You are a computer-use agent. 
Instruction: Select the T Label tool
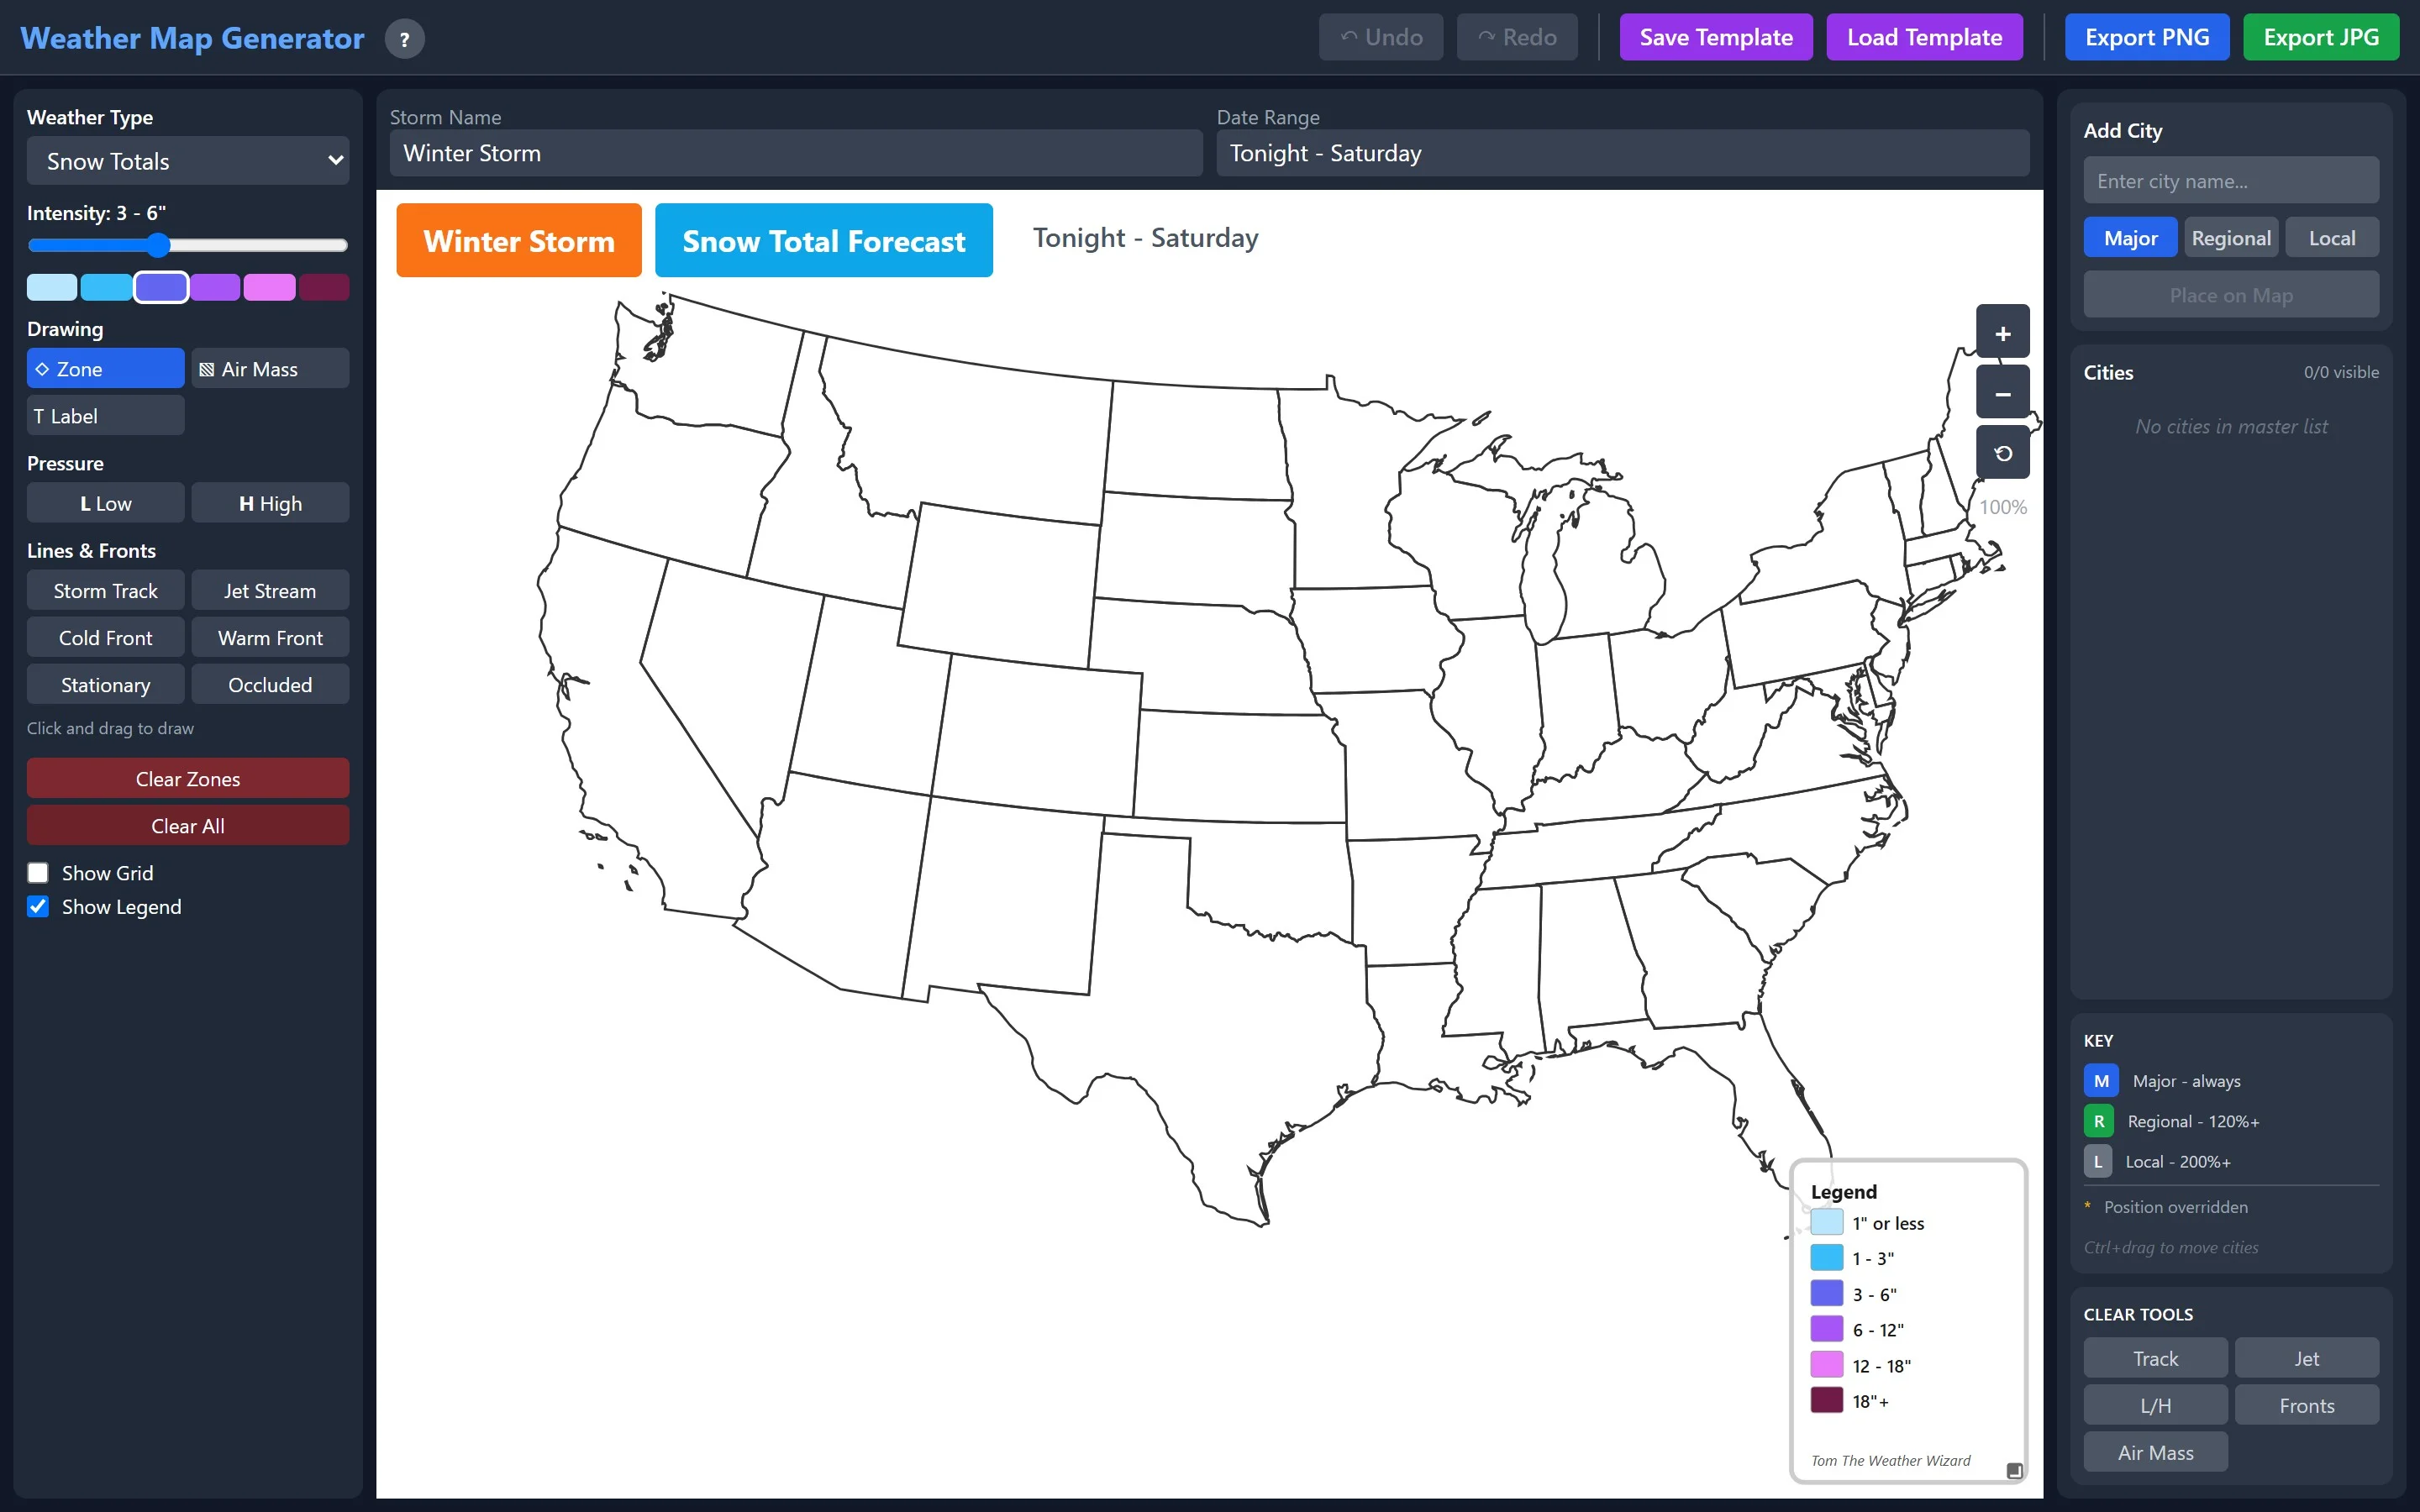[105, 416]
